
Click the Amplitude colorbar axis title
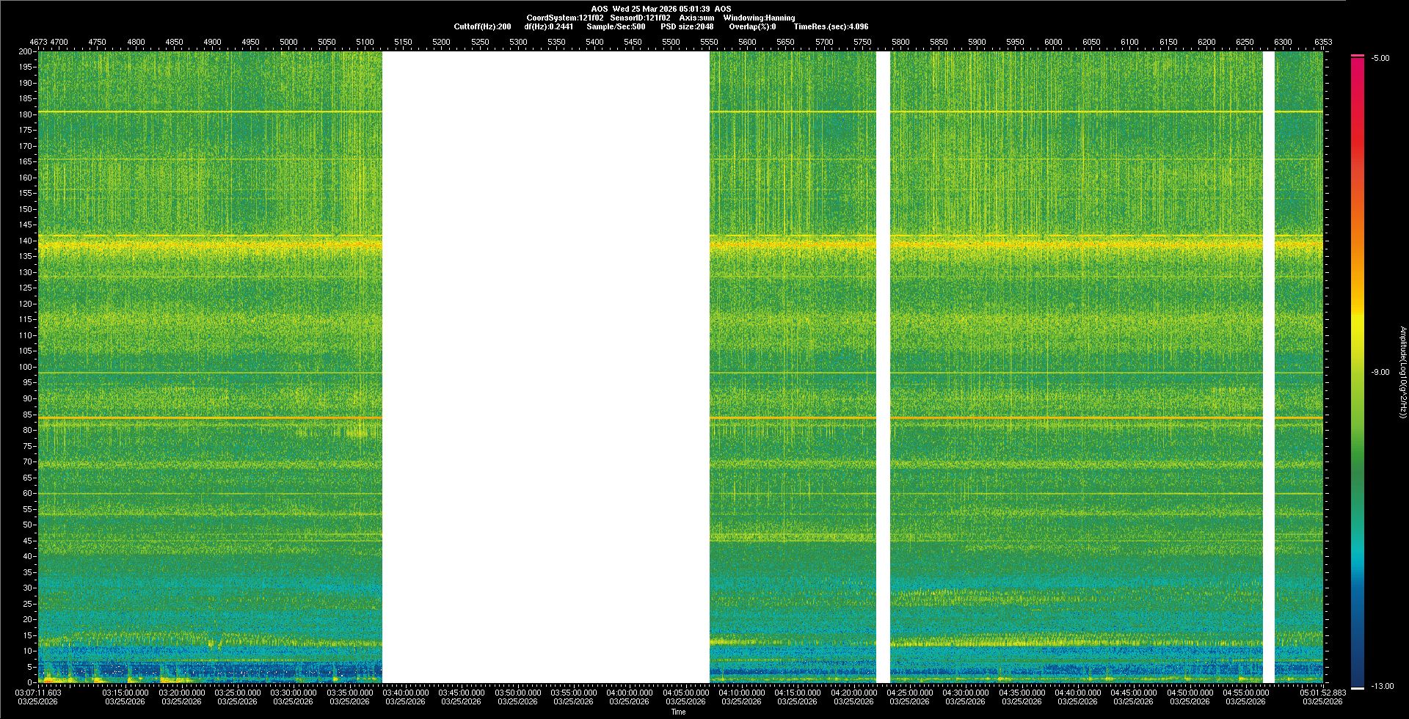pyautogui.click(x=1402, y=373)
